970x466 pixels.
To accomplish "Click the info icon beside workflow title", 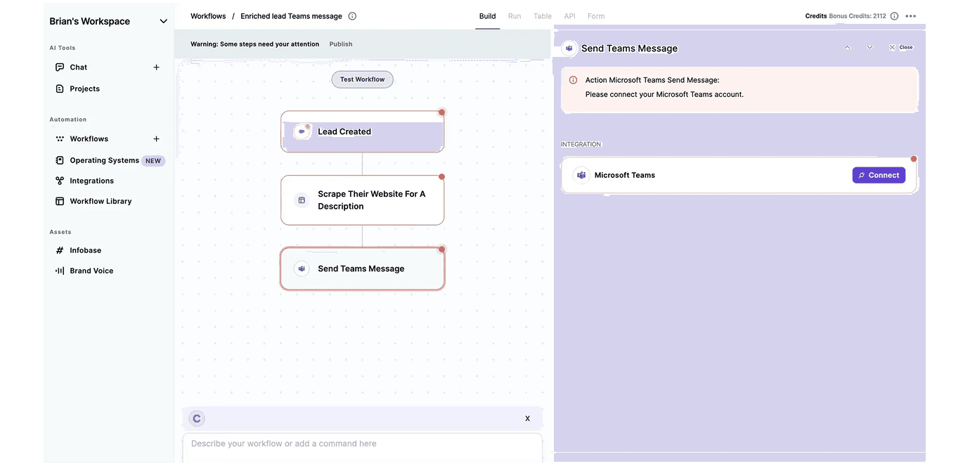I will click(x=352, y=16).
